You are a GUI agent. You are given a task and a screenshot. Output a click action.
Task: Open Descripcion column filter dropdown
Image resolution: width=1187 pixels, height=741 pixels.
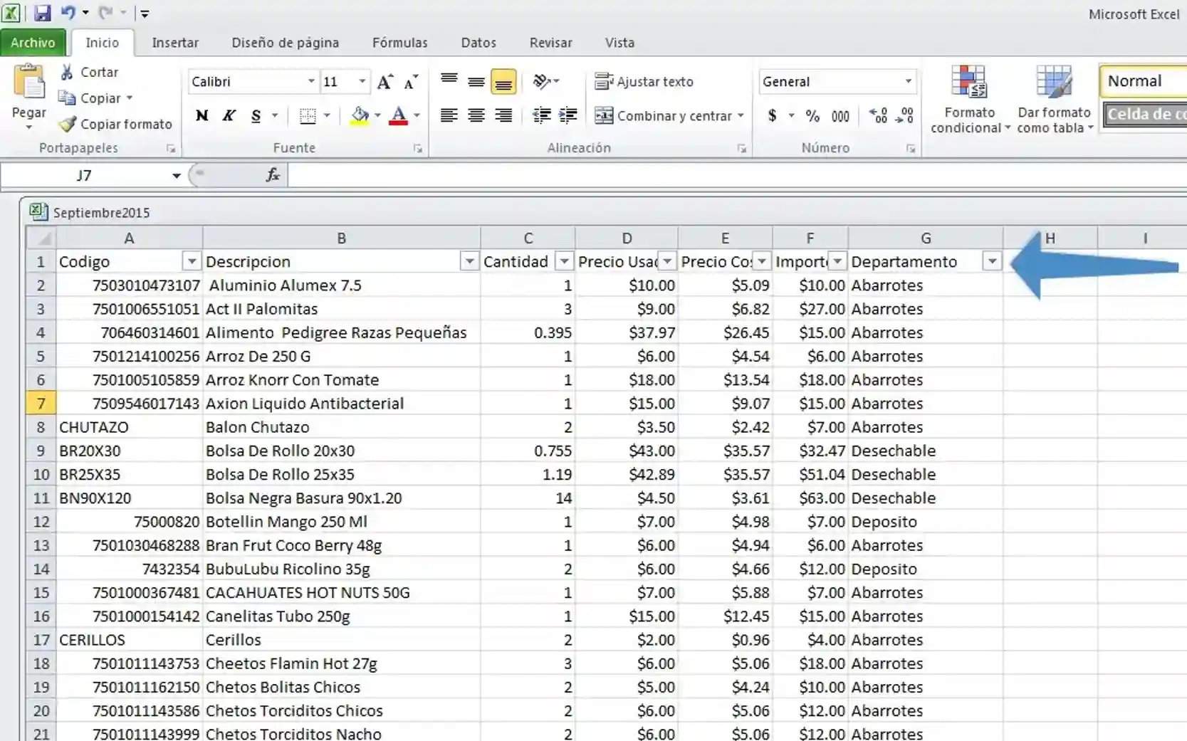coord(469,262)
